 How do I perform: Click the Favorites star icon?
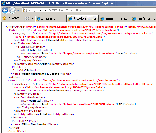coord(4,18)
